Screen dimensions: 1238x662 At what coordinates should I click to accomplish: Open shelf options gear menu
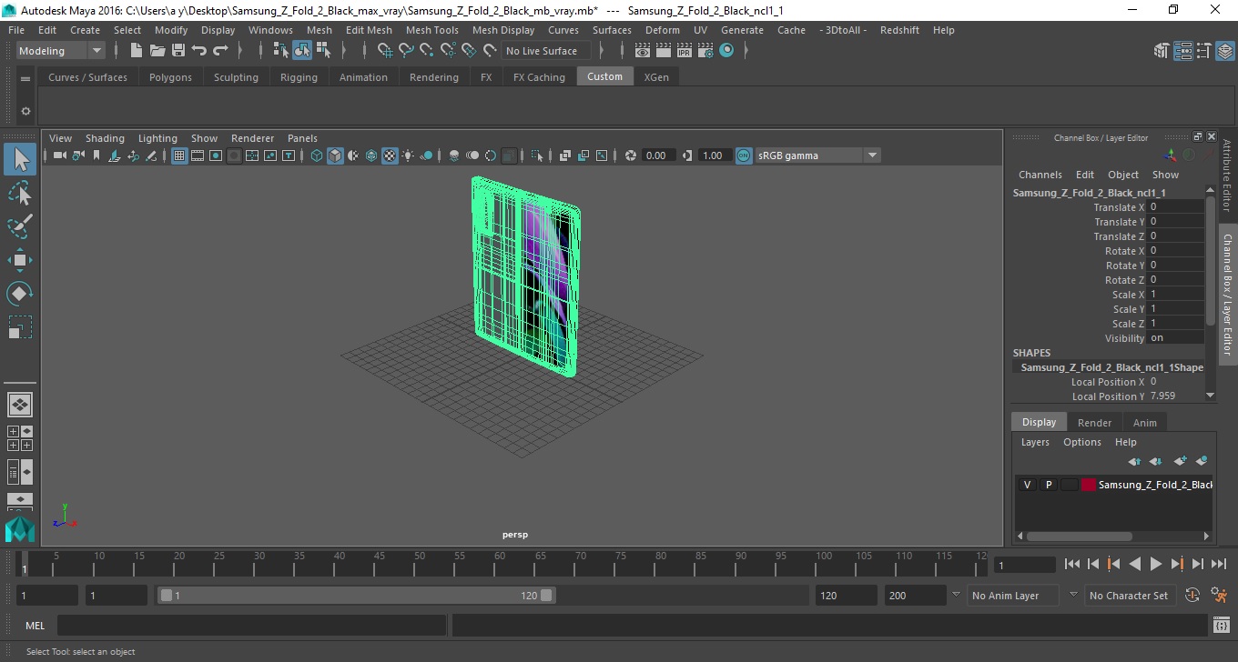click(x=25, y=112)
